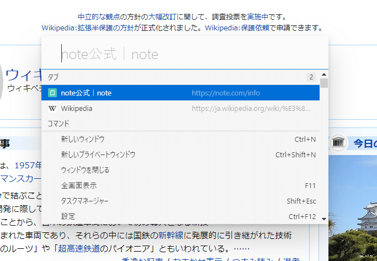Click the Ctrl+F12 shortcut label

[302, 216]
